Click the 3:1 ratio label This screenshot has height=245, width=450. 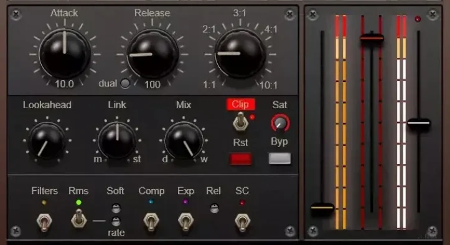click(240, 13)
